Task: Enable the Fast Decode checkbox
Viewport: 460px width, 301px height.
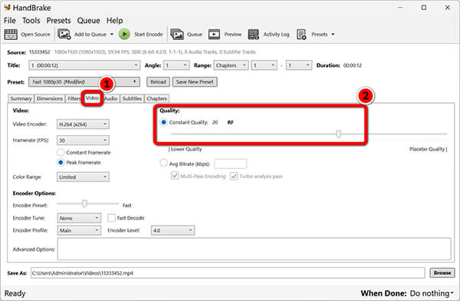Action: tap(111, 218)
